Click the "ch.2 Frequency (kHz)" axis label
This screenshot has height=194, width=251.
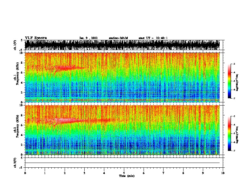[16, 126]
